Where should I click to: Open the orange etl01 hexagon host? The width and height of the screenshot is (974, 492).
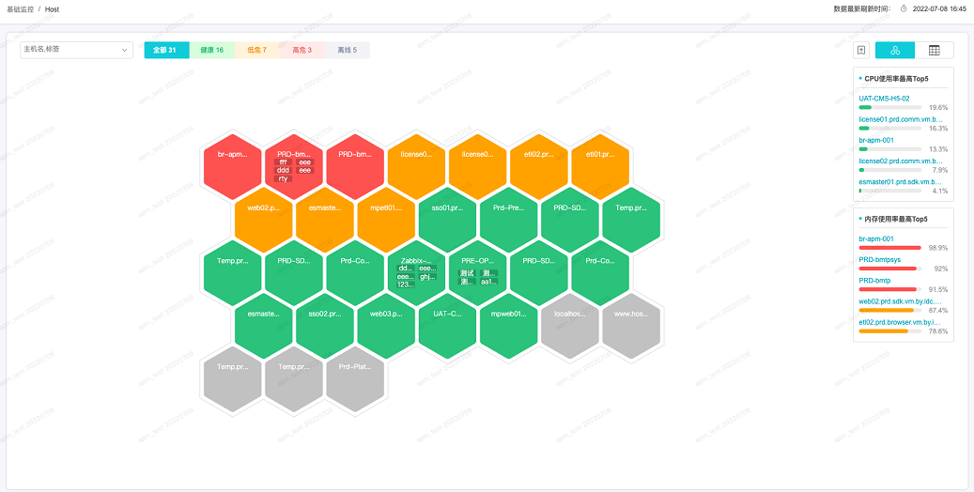click(600, 165)
